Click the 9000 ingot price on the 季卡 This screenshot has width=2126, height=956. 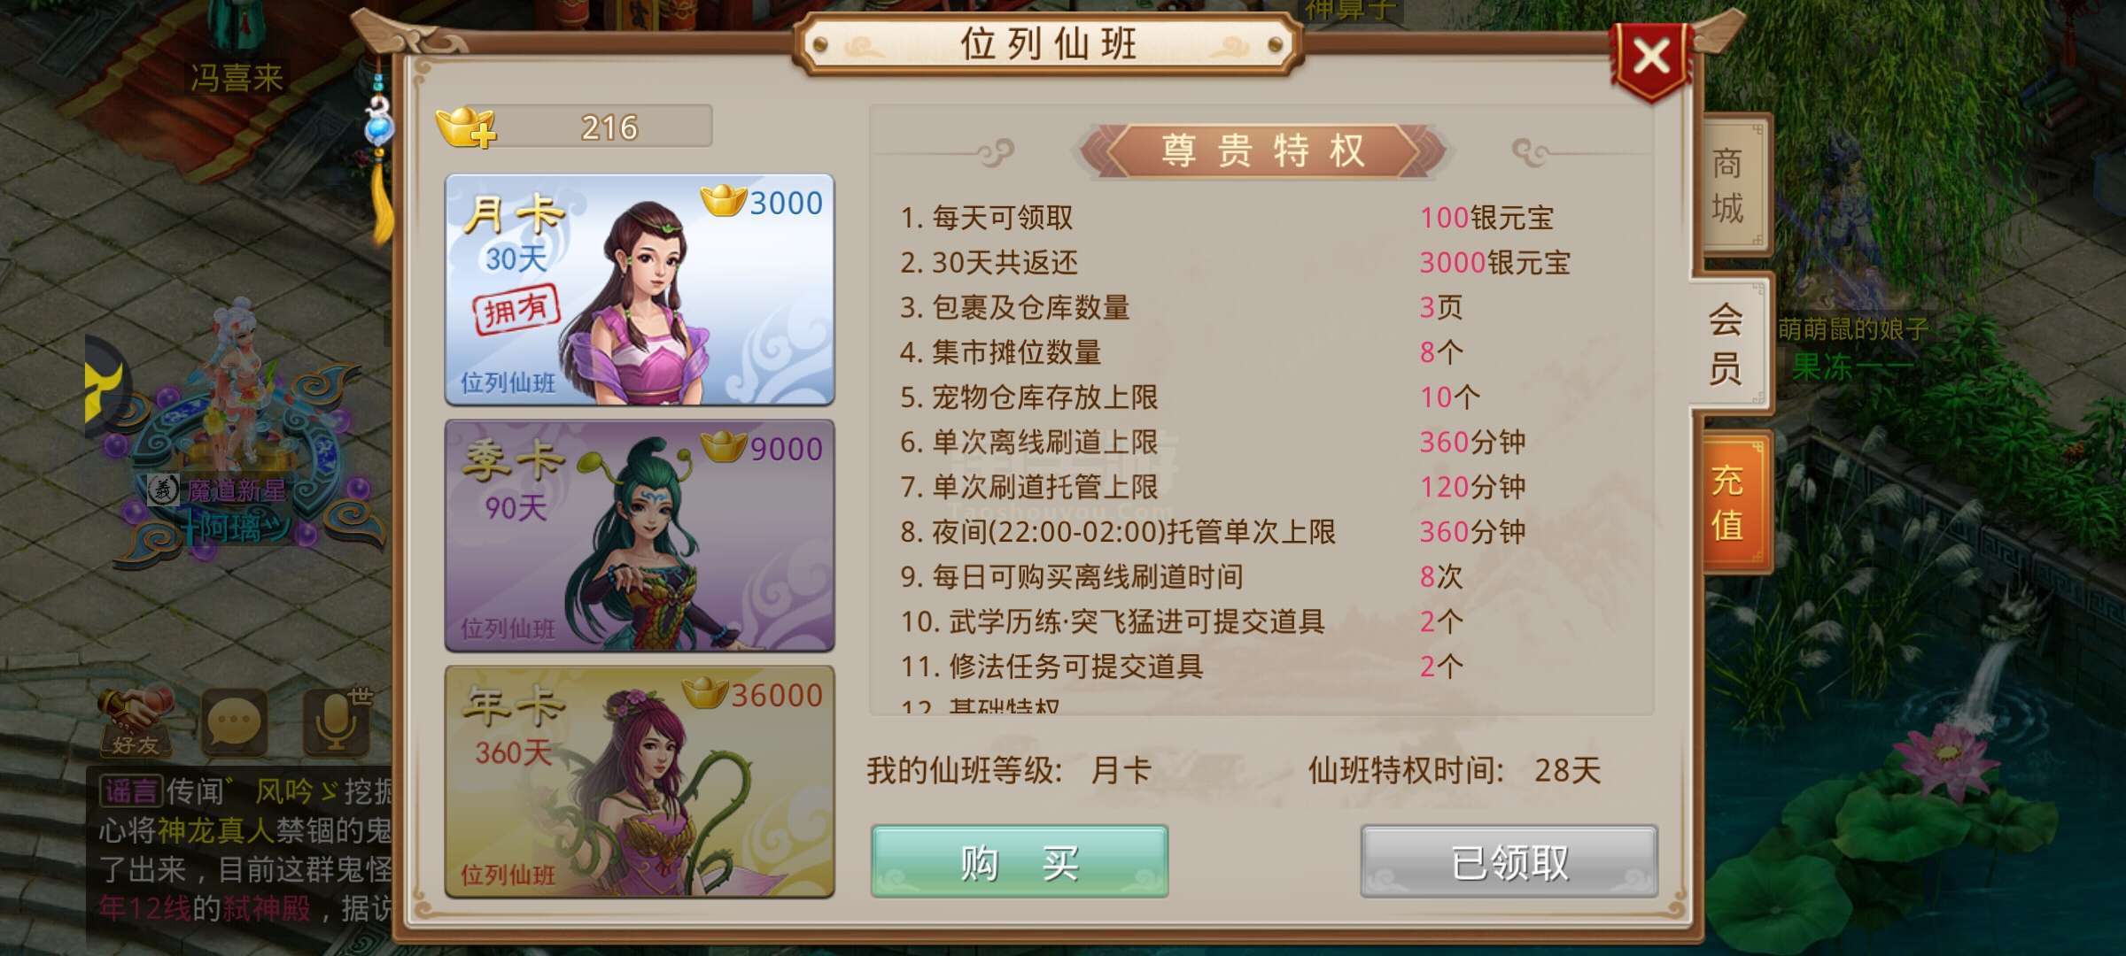(x=764, y=448)
